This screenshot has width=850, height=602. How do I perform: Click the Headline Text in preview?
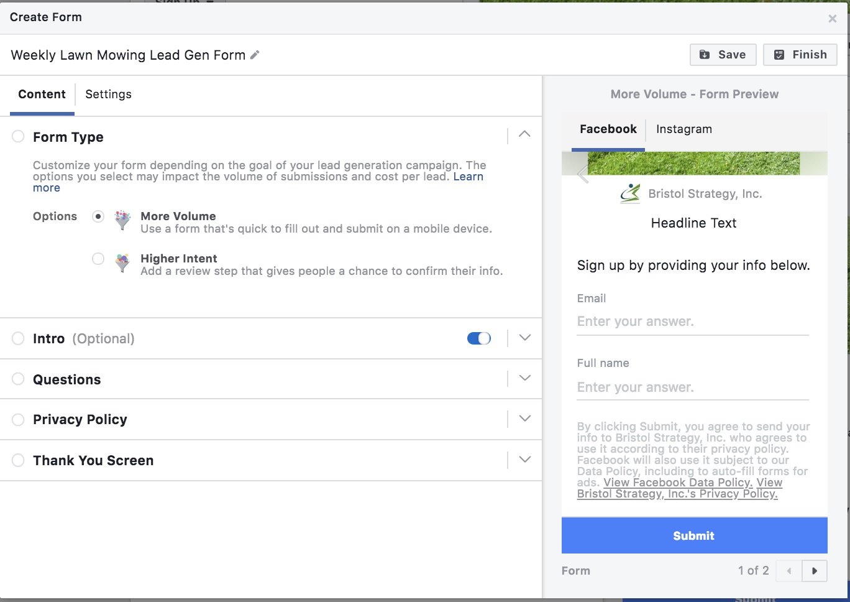[x=693, y=223]
